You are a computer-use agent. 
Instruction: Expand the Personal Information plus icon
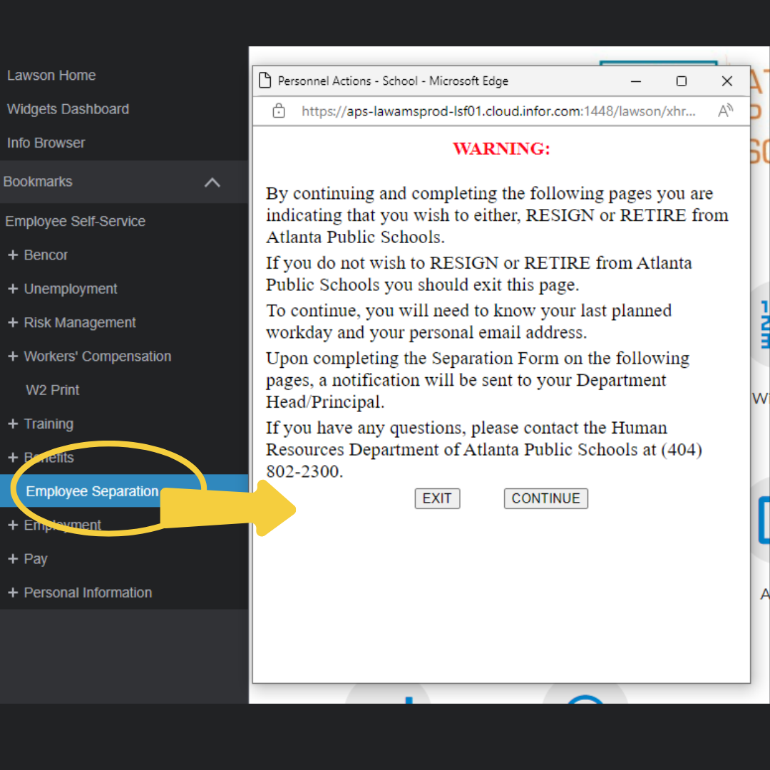point(14,592)
